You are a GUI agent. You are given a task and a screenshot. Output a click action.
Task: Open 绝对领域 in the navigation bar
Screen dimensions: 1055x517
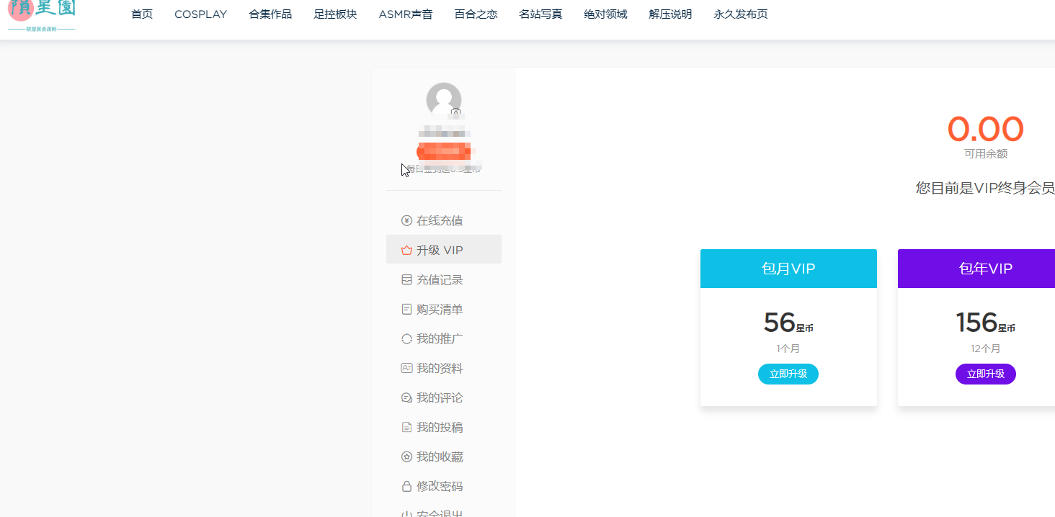coord(605,14)
